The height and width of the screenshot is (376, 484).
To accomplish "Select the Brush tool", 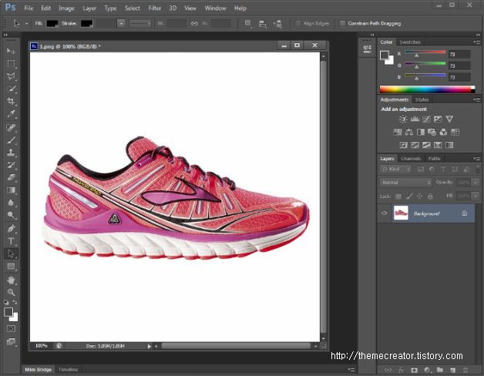I will 11,139.
